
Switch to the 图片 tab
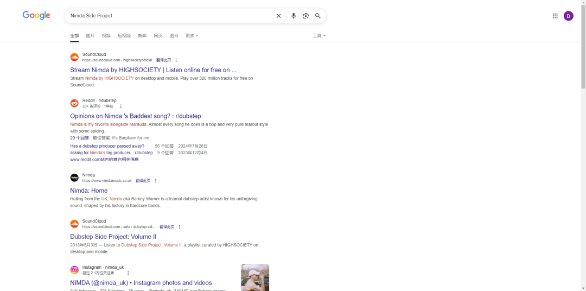click(x=90, y=36)
